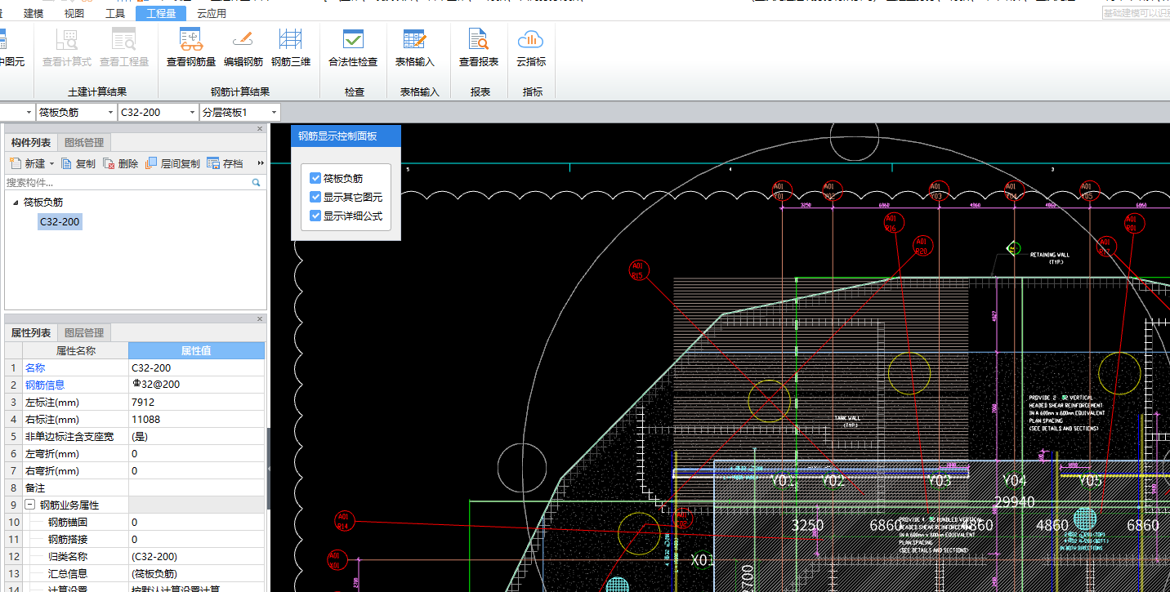Open 云指标 cloud indicators

tap(531, 47)
